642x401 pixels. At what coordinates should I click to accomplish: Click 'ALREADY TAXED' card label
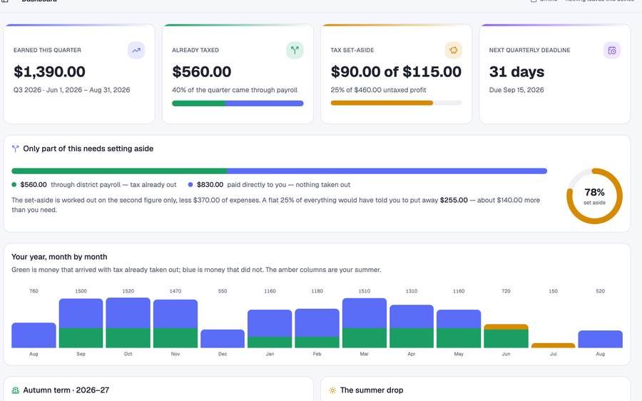click(x=195, y=50)
